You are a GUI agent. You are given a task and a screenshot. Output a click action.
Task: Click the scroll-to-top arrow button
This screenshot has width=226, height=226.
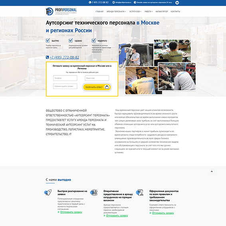pos(212,171)
